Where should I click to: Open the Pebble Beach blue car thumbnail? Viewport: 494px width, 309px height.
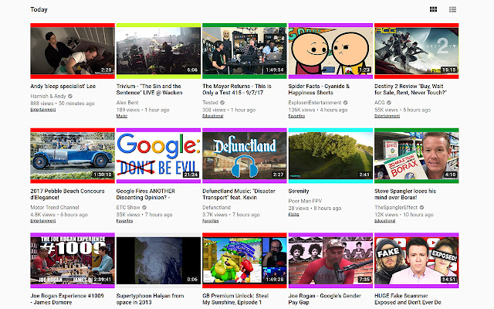pyautogui.click(x=73, y=156)
